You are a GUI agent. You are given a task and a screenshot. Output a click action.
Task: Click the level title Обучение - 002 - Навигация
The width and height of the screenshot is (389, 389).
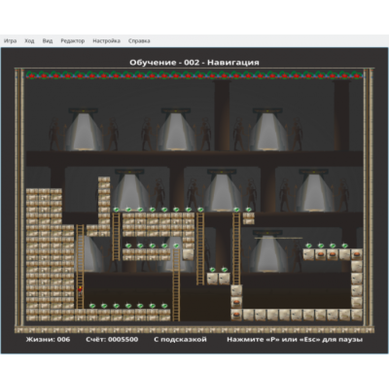pos(194,62)
